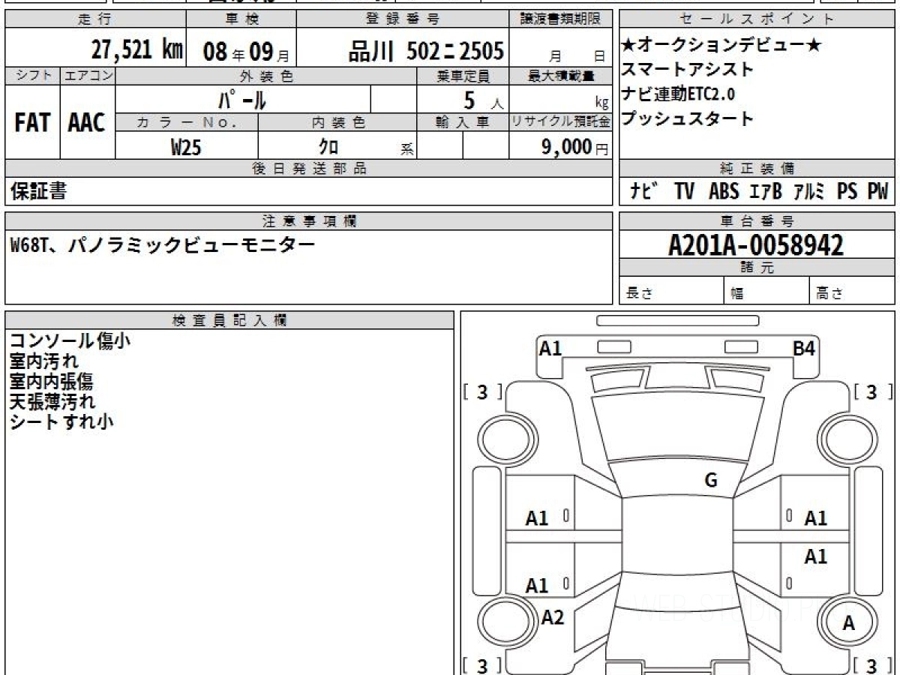
Task: Select the AAC air conditioner cell
Action: [x=87, y=124]
